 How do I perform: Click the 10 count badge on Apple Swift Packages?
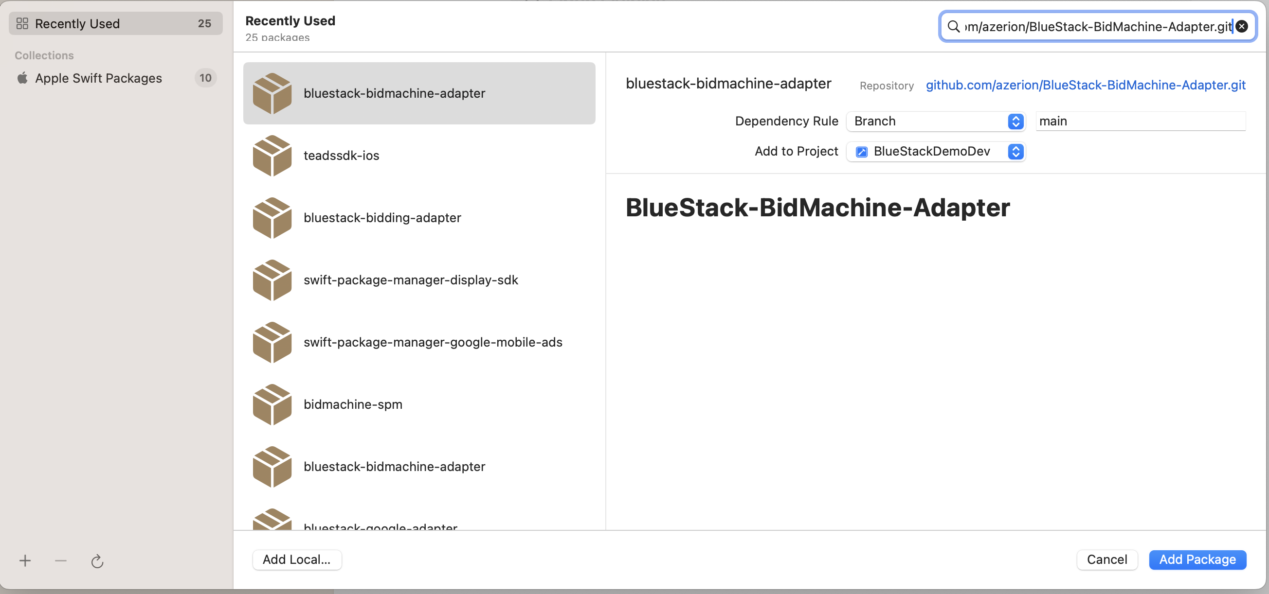pos(205,78)
